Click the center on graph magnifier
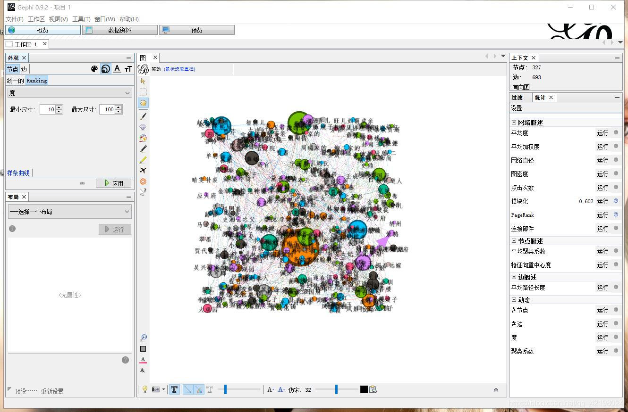 point(143,338)
